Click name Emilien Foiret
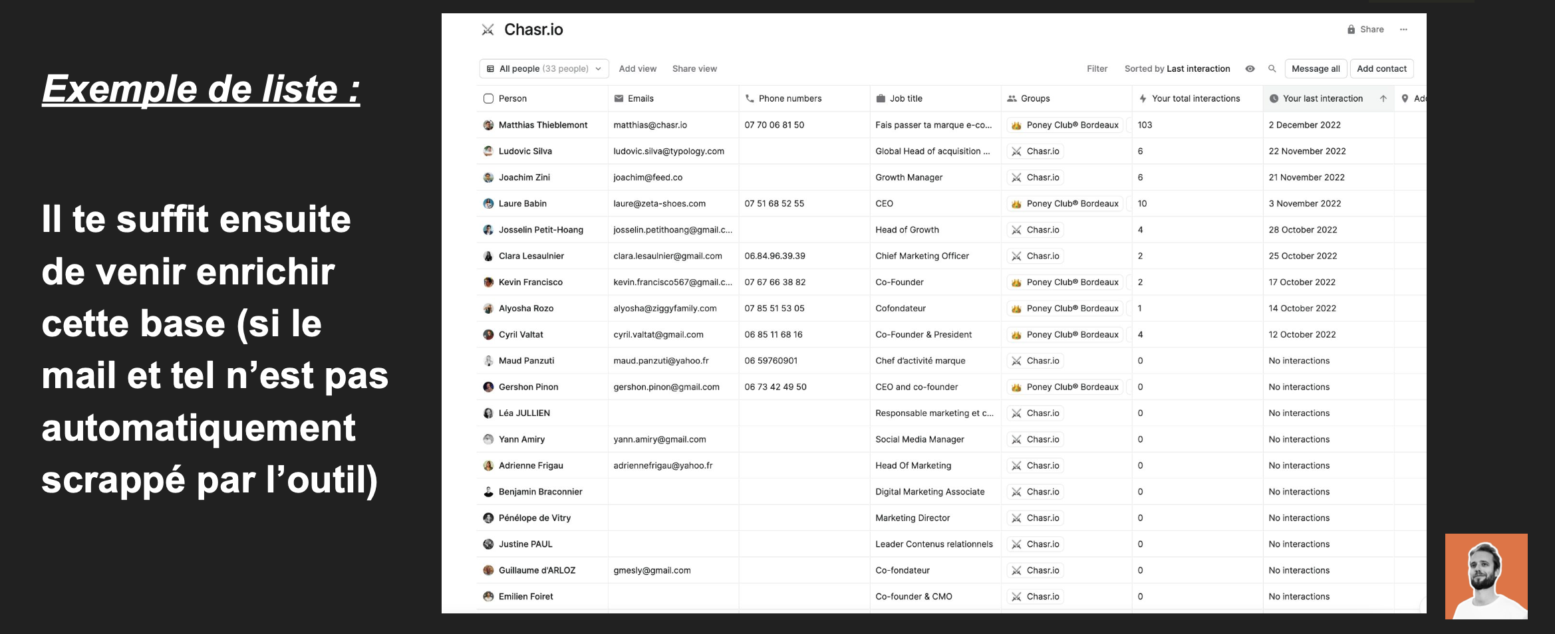Screen dimensions: 1555x634 (x=525, y=596)
